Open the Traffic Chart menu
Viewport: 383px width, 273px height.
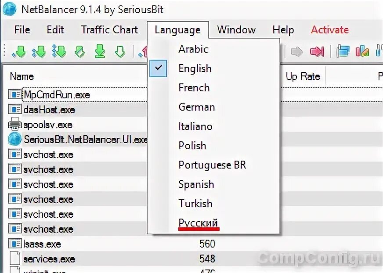tap(110, 30)
